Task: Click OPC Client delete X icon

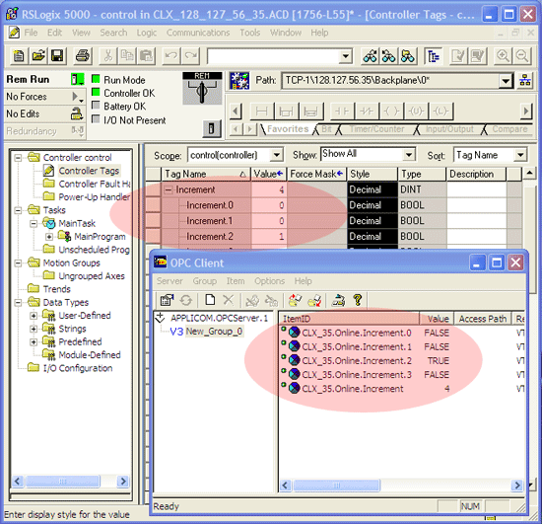Action: [x=229, y=300]
